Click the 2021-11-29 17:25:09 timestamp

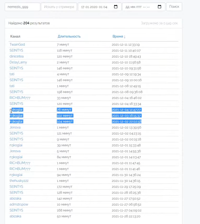pyautogui.click(x=126, y=187)
